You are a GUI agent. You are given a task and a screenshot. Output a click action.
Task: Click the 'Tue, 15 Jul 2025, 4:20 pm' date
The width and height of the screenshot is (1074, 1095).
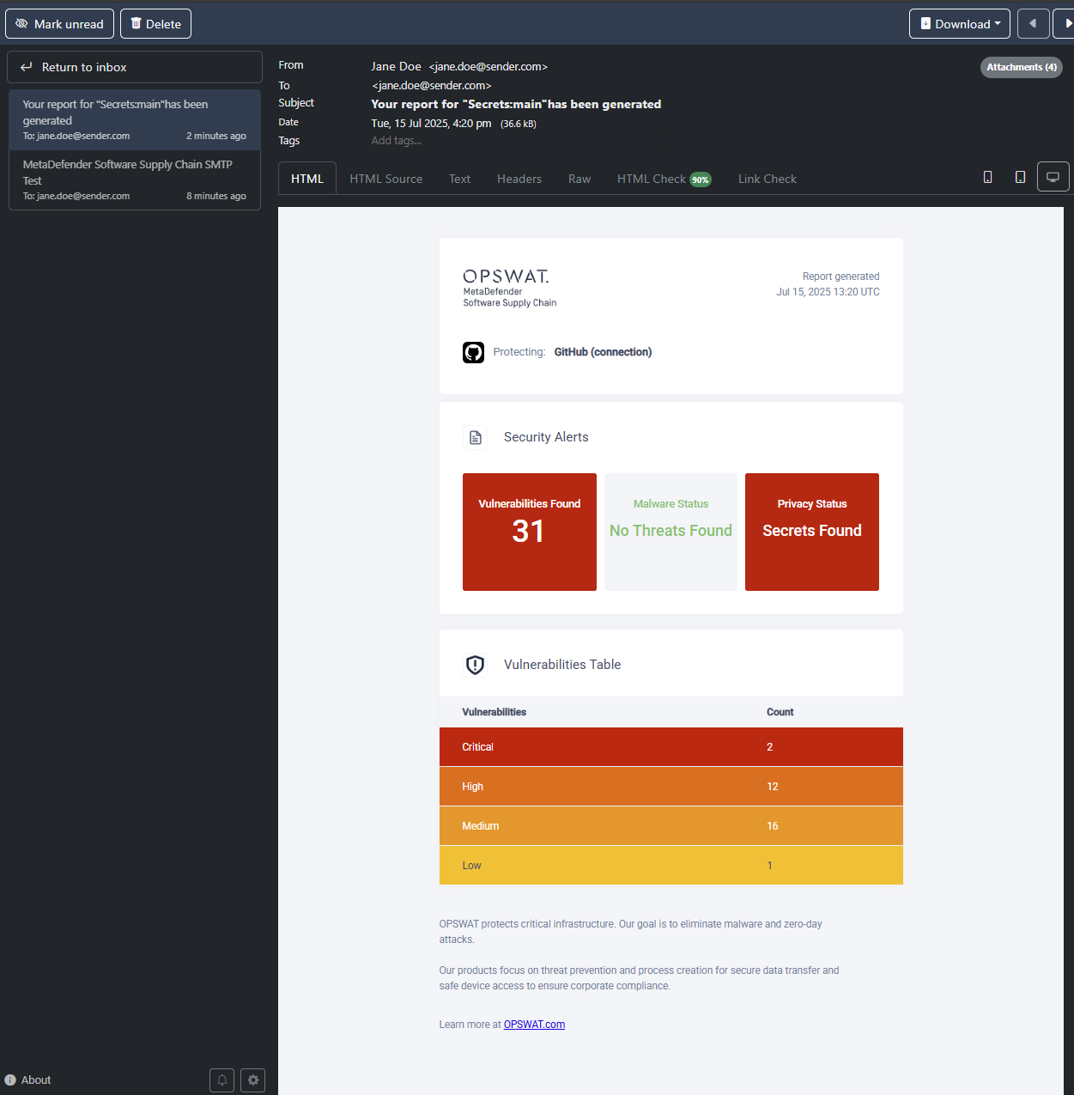pos(431,124)
